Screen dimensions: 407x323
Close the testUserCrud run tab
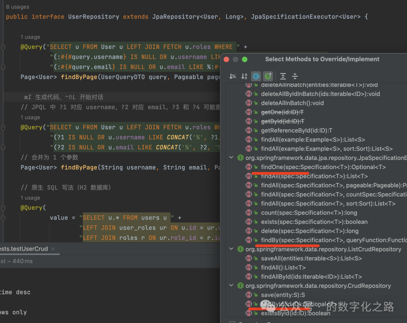[x=53, y=249]
